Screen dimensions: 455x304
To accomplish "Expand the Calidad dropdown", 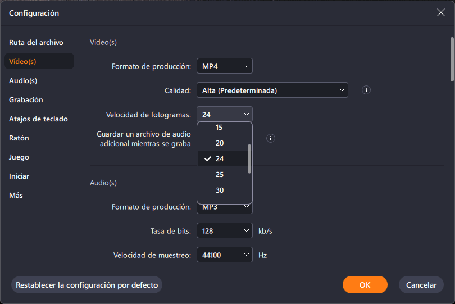I will (x=272, y=90).
